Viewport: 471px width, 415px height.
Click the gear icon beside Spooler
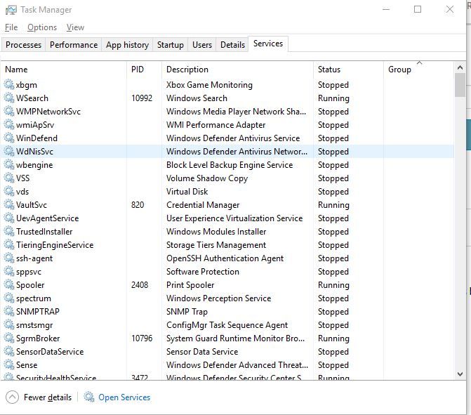9,284
